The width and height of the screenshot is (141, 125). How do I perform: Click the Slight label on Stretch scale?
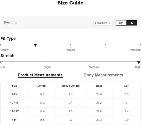click(x=47, y=67)
